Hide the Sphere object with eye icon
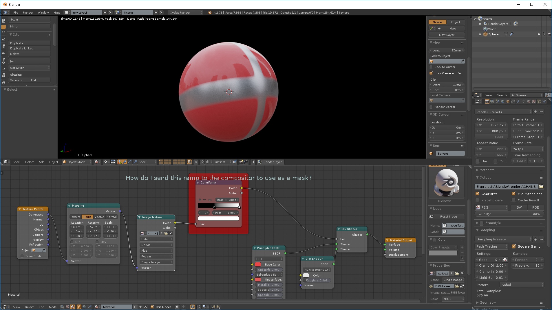This screenshot has height=310, width=552. [539, 34]
